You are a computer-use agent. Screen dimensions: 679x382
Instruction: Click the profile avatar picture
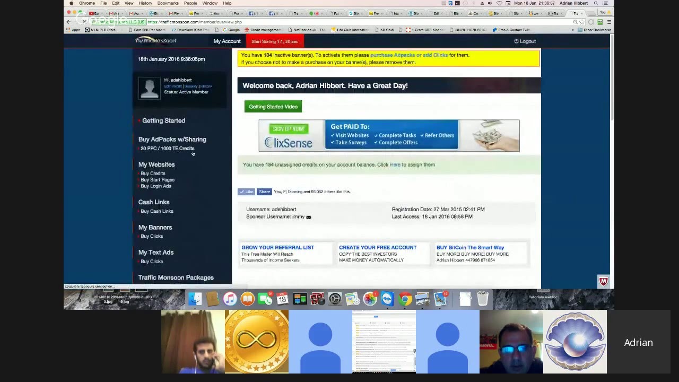(149, 88)
